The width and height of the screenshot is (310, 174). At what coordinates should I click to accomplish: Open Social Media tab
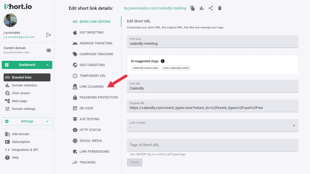click(91, 141)
